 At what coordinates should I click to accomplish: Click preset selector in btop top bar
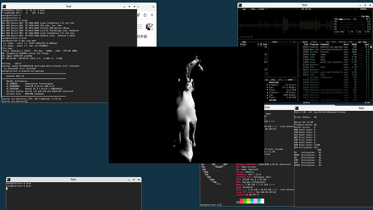coord(262,9)
